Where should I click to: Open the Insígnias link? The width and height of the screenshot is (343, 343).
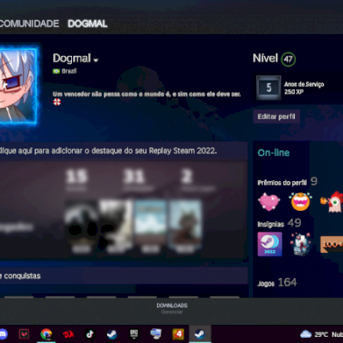pyautogui.click(x=271, y=224)
